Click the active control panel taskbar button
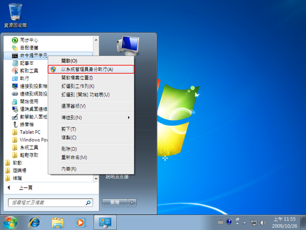The width and height of the screenshot is (306, 230). pos(105,222)
